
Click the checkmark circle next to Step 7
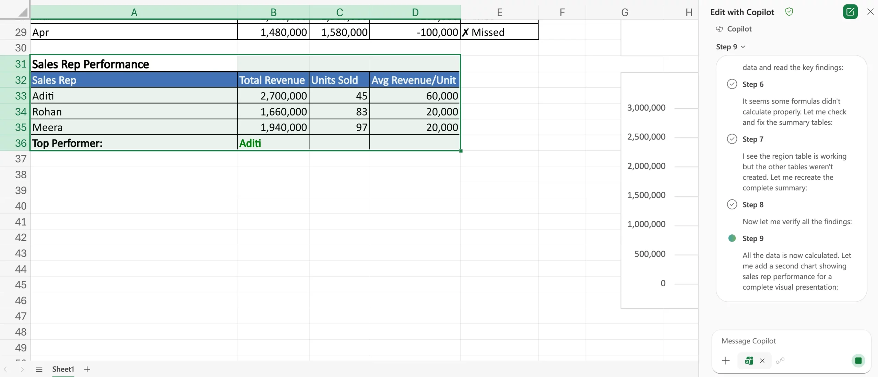pos(732,138)
